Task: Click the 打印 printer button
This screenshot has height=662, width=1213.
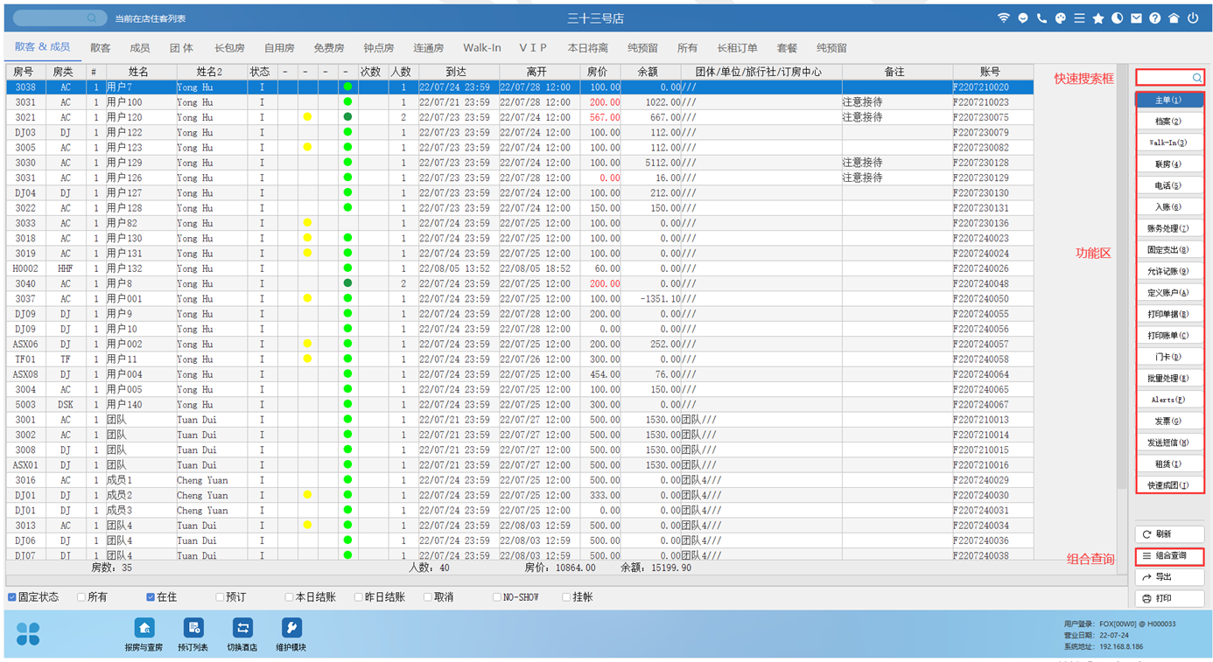Action: pos(1169,599)
